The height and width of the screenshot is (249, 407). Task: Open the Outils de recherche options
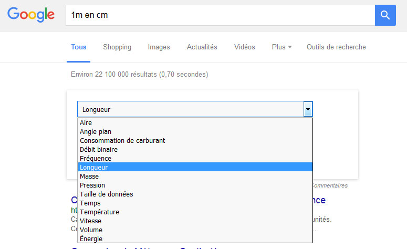pos(336,47)
